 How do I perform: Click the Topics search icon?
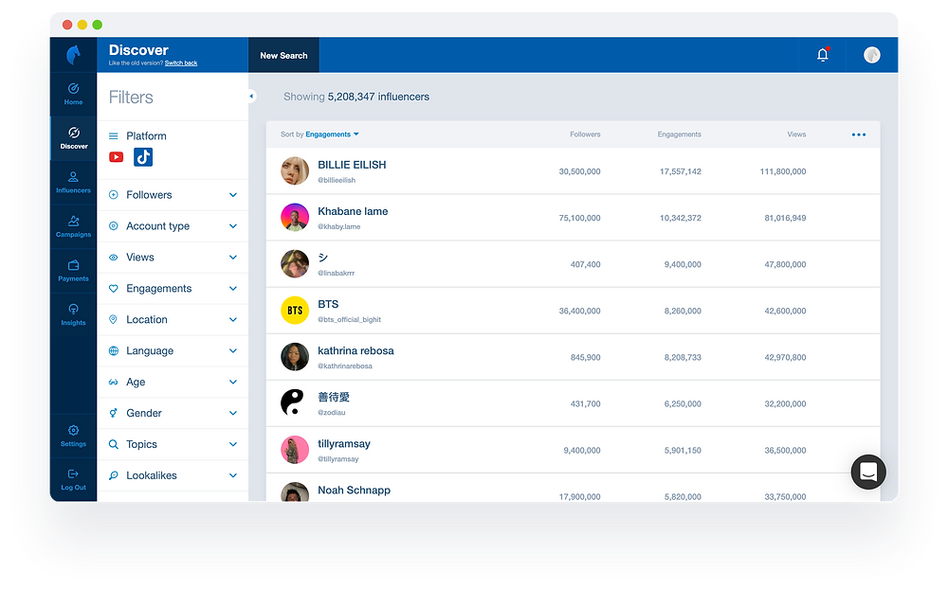[x=113, y=445]
